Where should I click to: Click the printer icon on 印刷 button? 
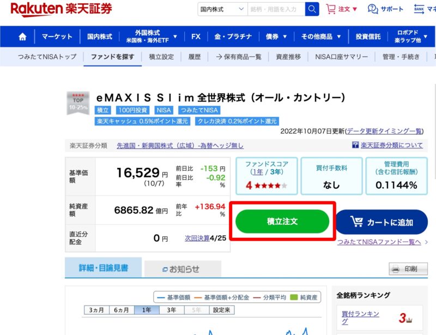pos(396,269)
